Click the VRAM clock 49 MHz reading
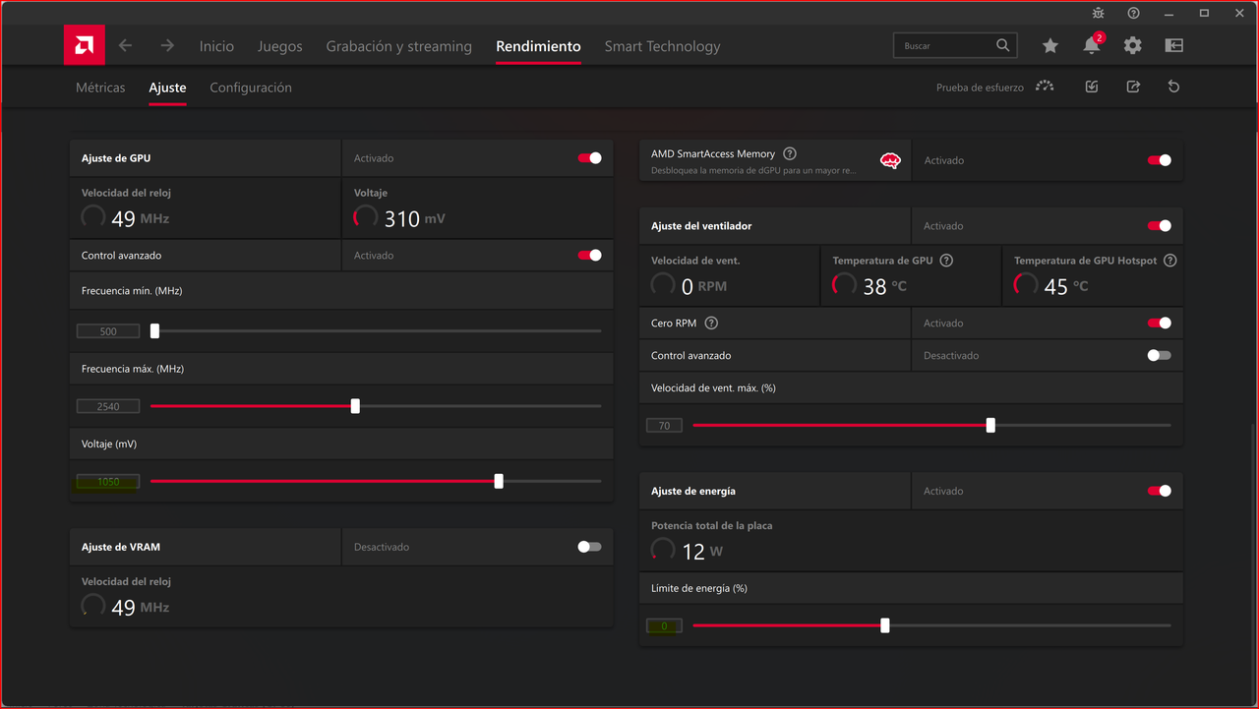The width and height of the screenshot is (1259, 709). 126,608
